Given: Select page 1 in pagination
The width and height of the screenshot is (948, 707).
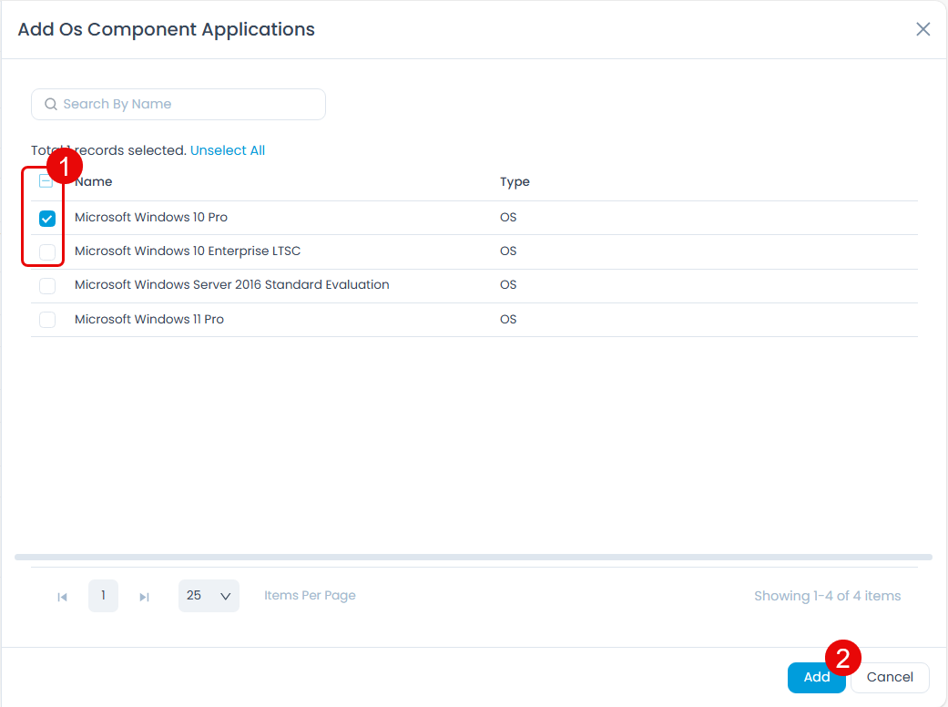Looking at the screenshot, I should (103, 596).
